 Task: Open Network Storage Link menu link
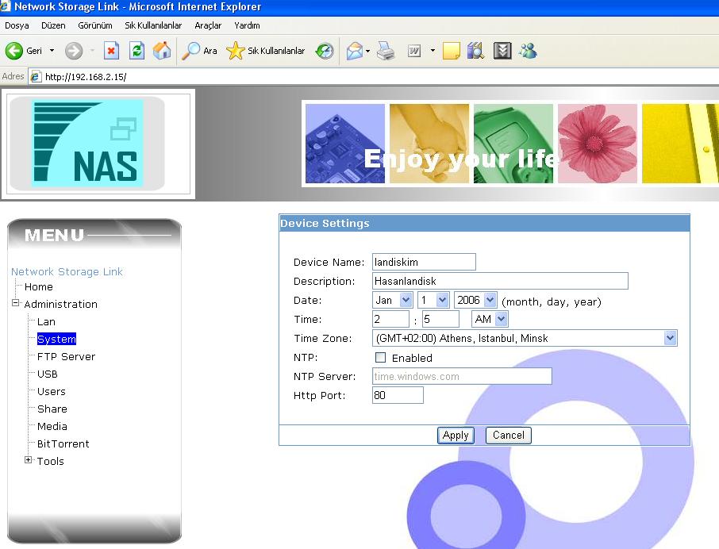pyautogui.click(x=67, y=272)
